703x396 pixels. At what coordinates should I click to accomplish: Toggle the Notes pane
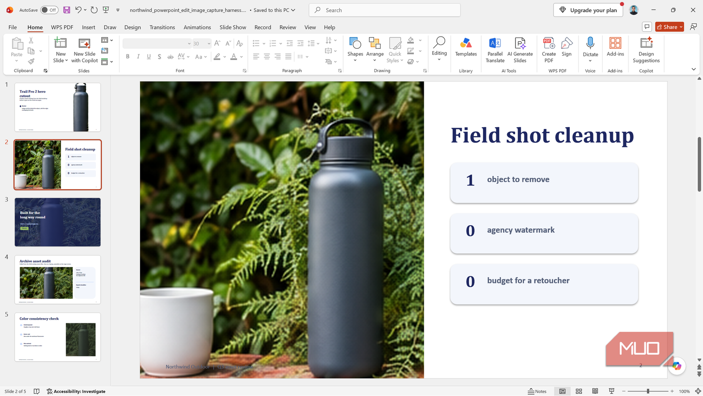(x=537, y=391)
